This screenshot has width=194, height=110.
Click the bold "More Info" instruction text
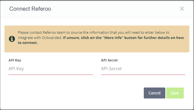(x=123, y=38)
